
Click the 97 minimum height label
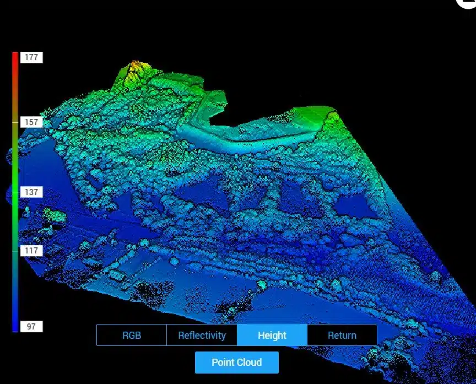[x=31, y=326]
